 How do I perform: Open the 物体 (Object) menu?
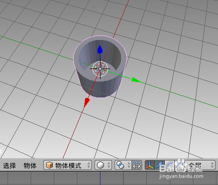pos(30,165)
